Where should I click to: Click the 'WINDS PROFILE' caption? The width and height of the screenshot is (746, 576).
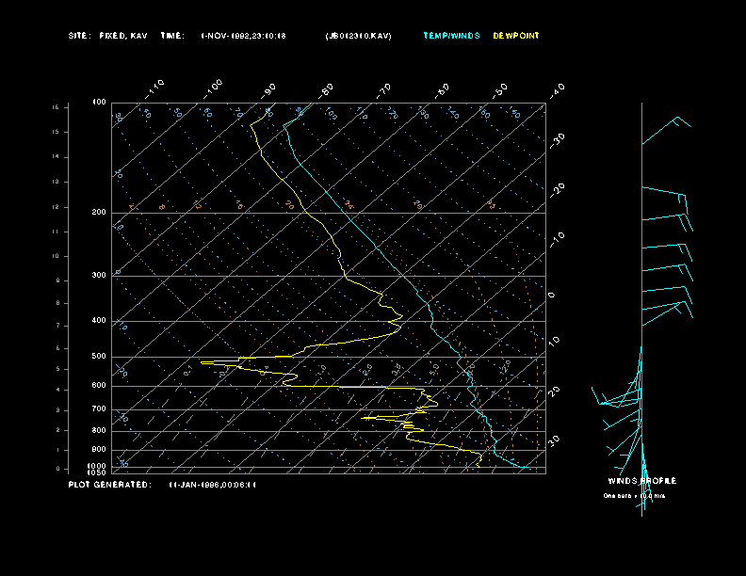pyautogui.click(x=642, y=481)
